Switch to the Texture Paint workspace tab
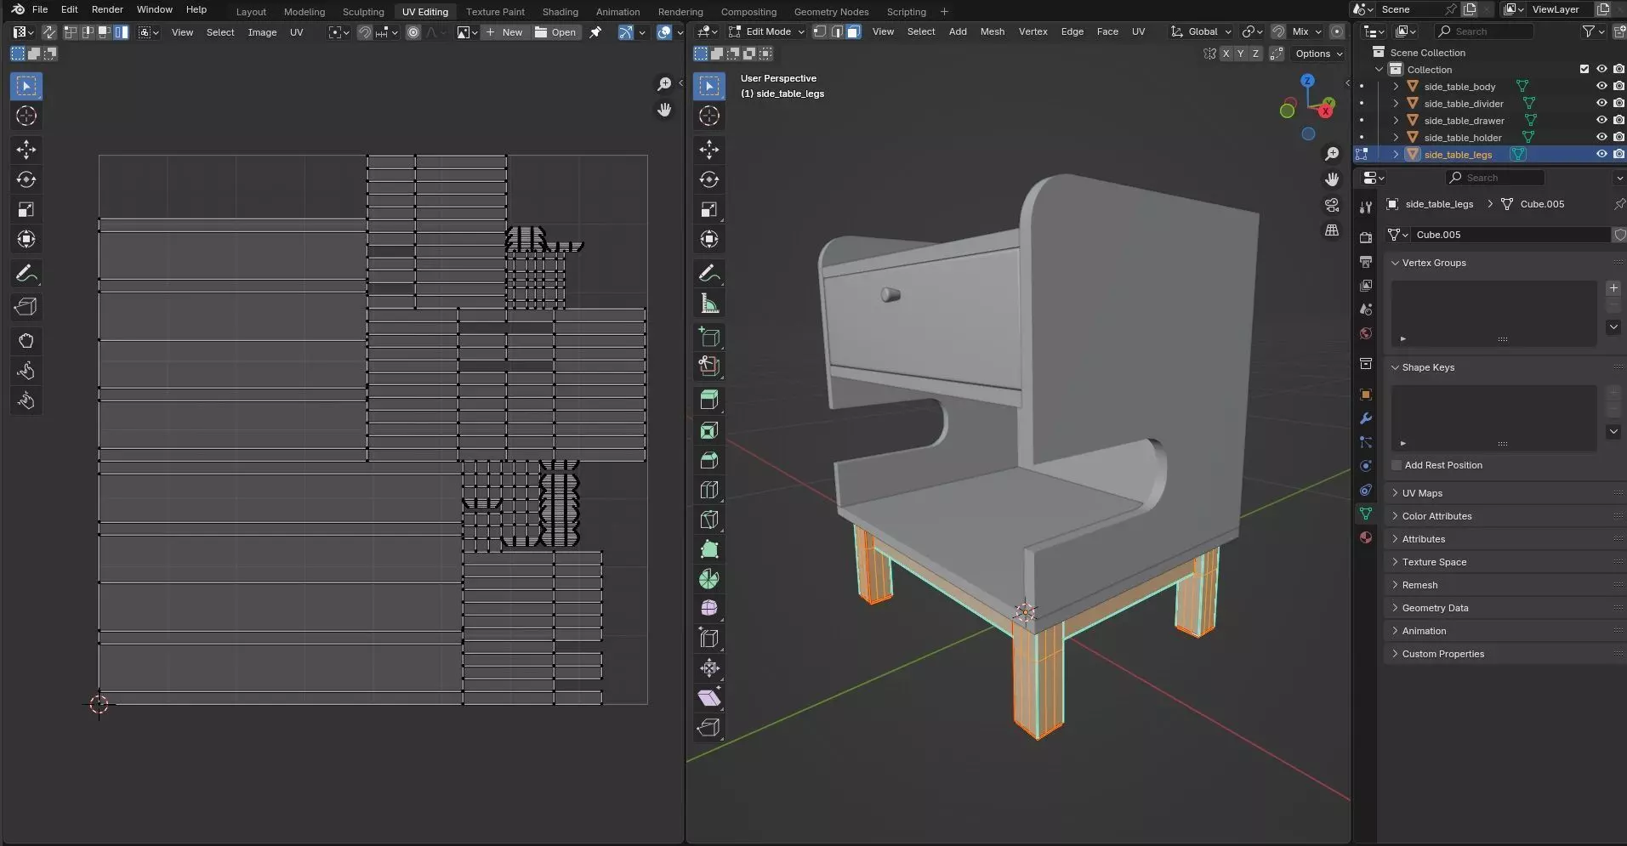The image size is (1627, 846). (495, 12)
